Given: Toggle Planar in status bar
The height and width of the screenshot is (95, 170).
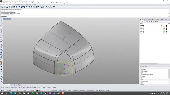Looking at the screenshot, I should coord(65,91).
